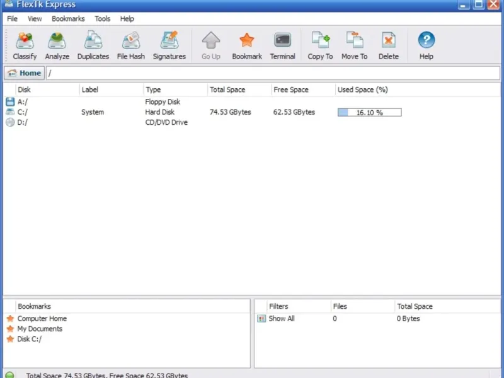Go to Home location button
Screen dimensions: 504x378
25,73
